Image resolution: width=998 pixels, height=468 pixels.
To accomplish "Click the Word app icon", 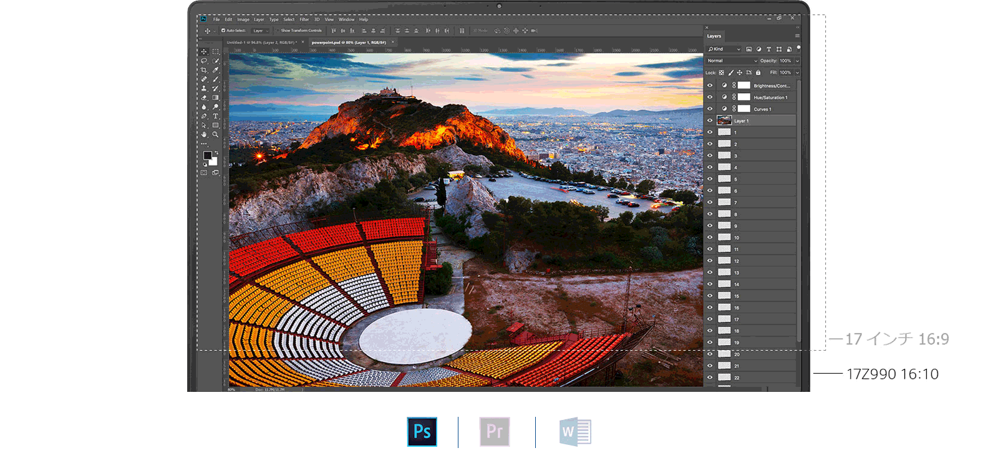I will pos(575,432).
